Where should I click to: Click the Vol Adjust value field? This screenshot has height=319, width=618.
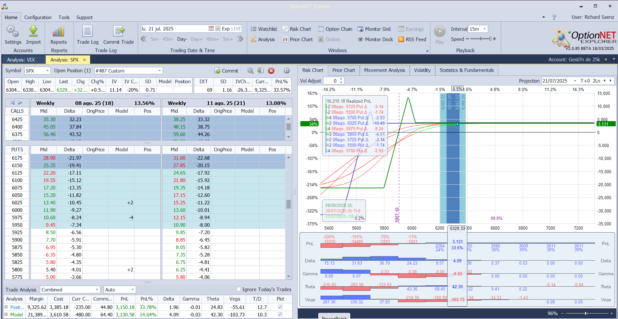331,81
